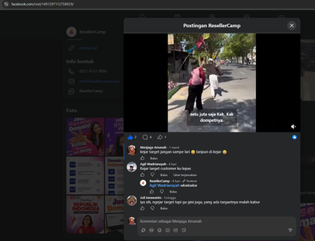
Task: Click the Foto section heading
Action: pyautogui.click(x=72, y=110)
